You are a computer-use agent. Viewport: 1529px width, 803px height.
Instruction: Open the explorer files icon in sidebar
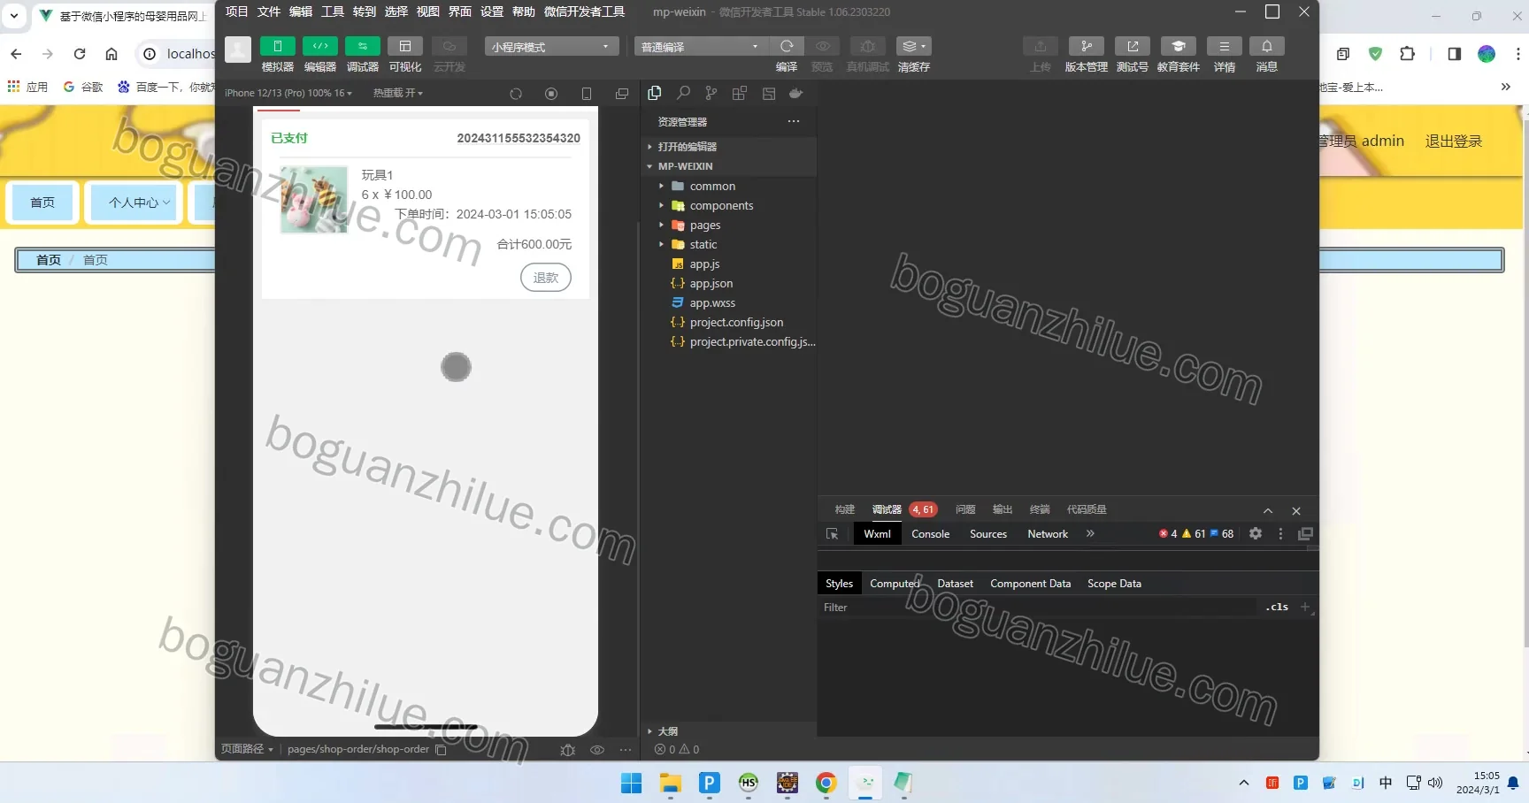[655, 93]
